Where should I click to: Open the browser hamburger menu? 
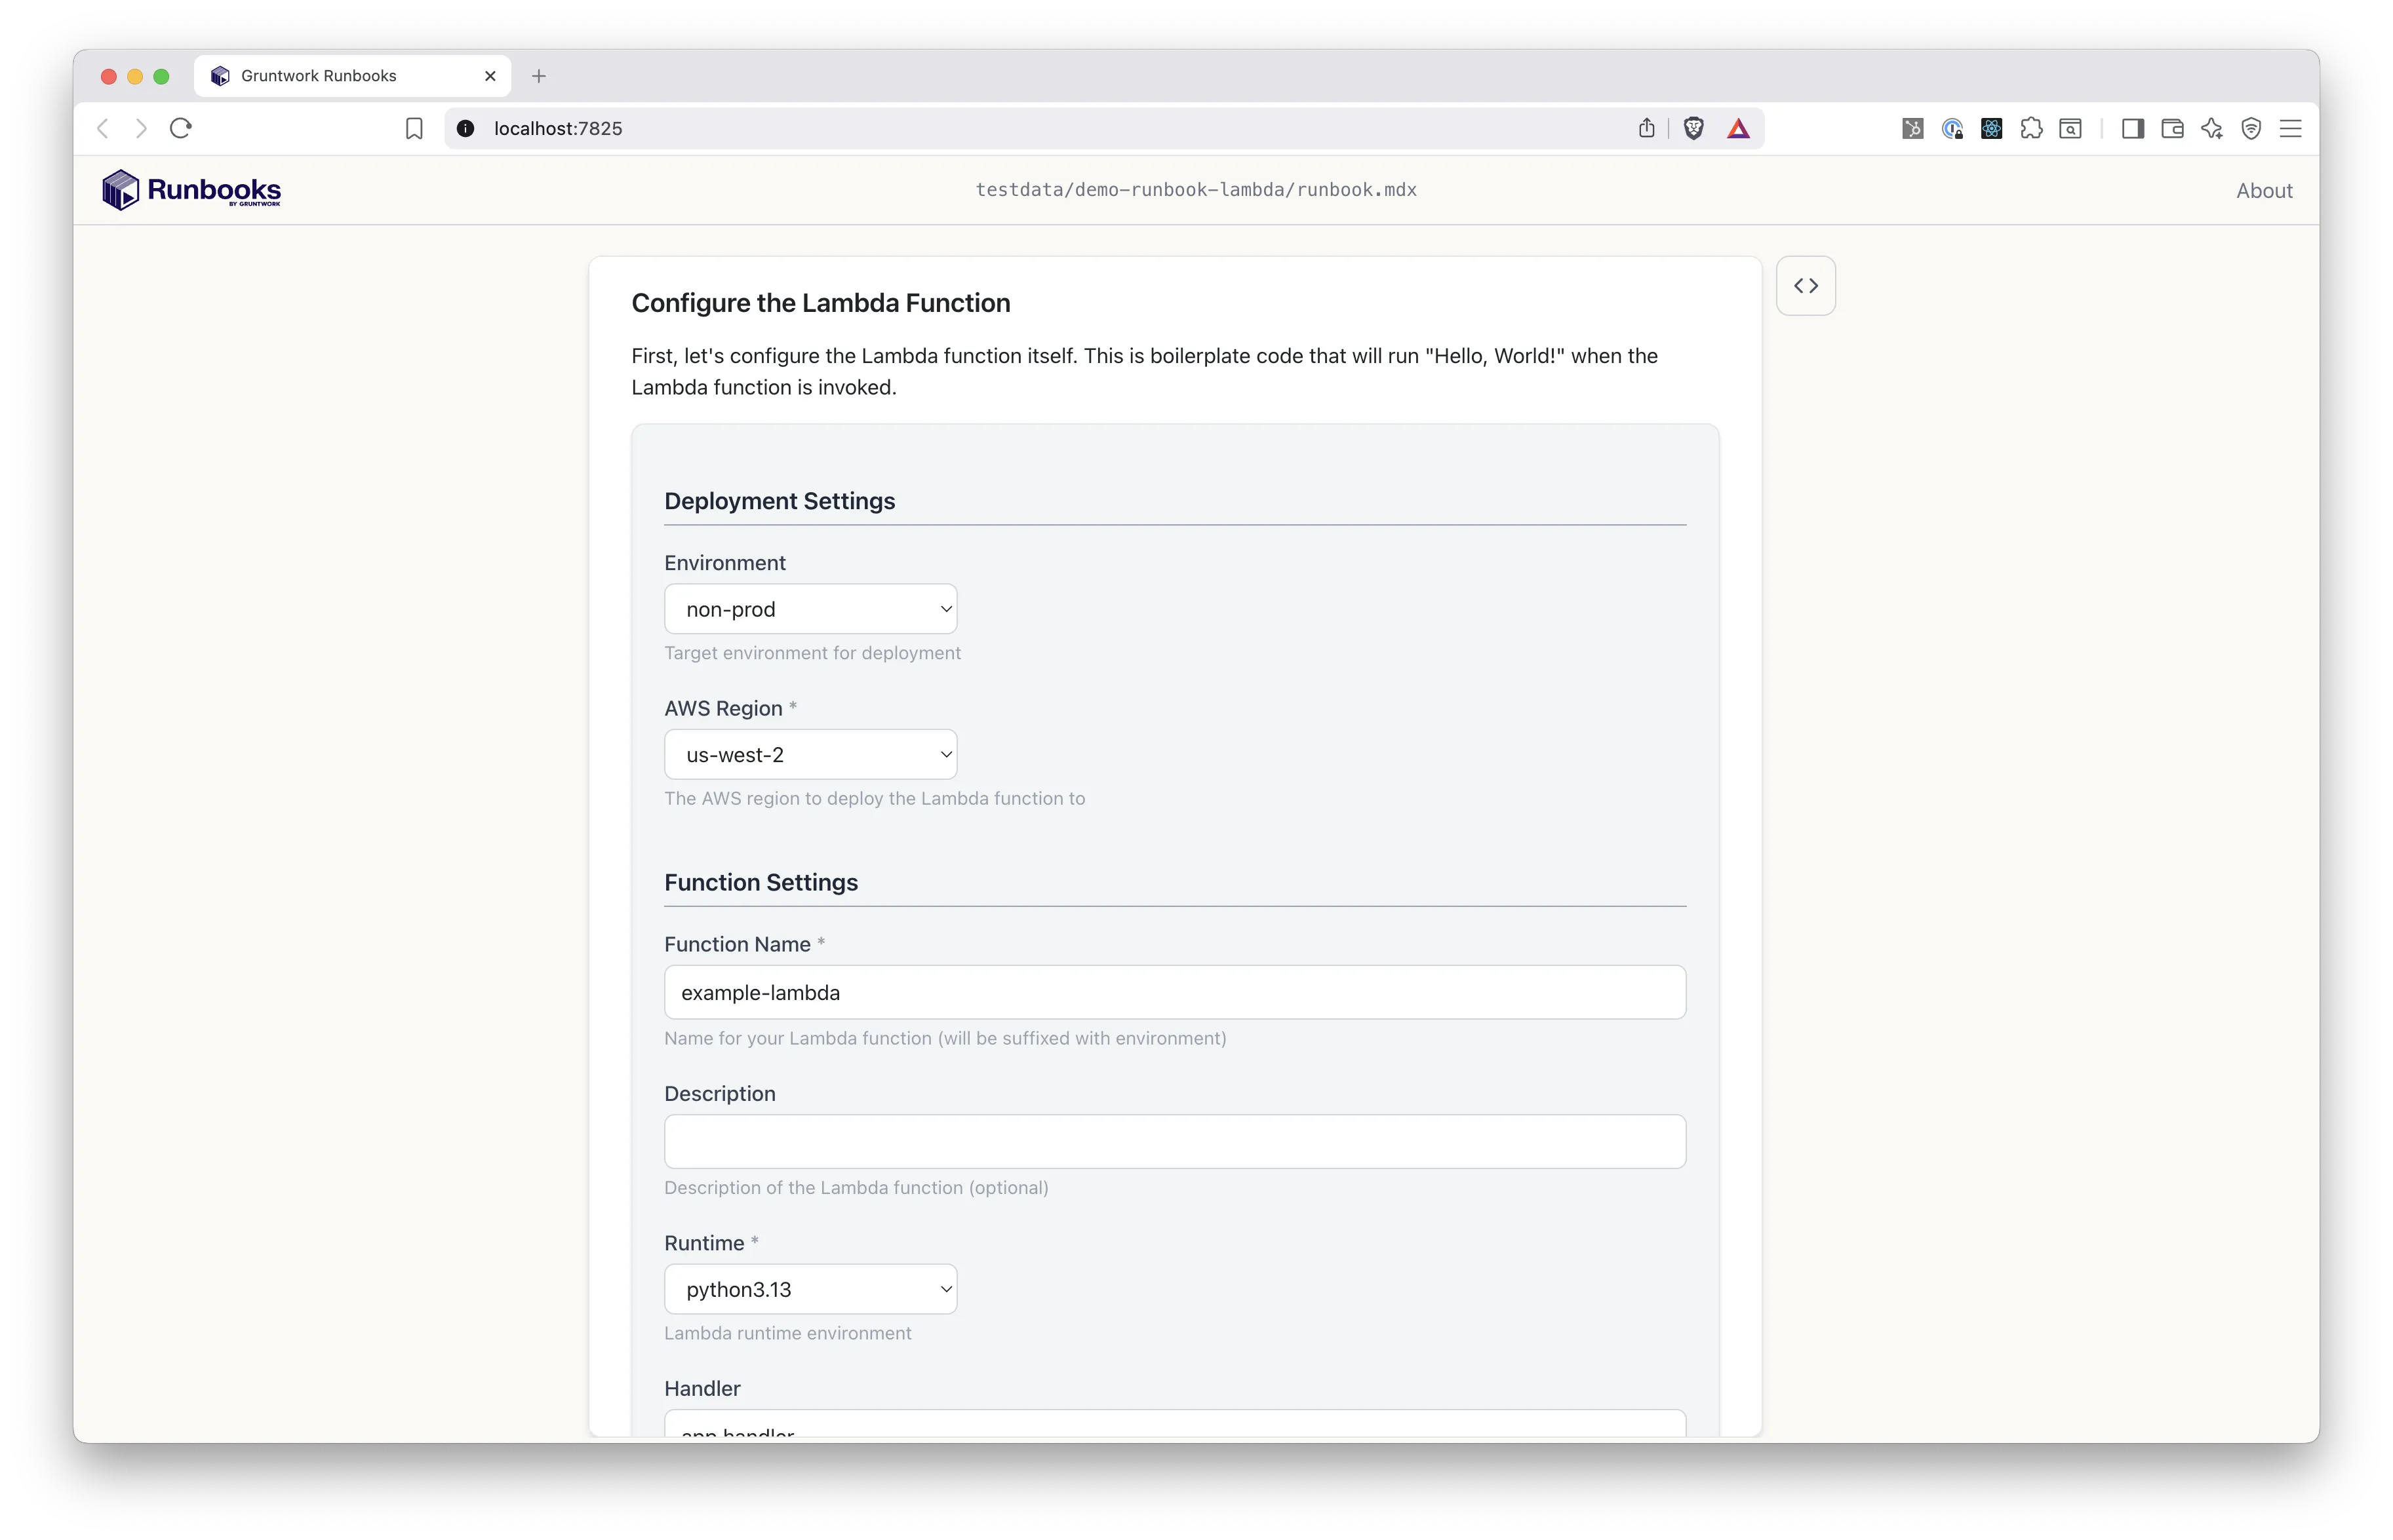point(2291,128)
